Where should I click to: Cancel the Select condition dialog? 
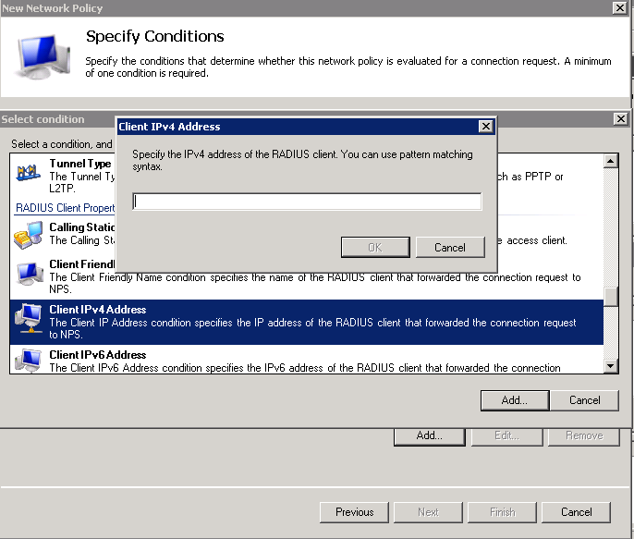(585, 400)
